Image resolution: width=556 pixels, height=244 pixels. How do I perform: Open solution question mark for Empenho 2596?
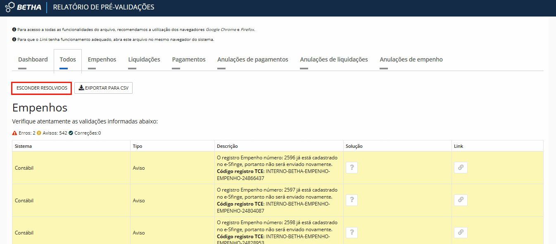[352, 168]
